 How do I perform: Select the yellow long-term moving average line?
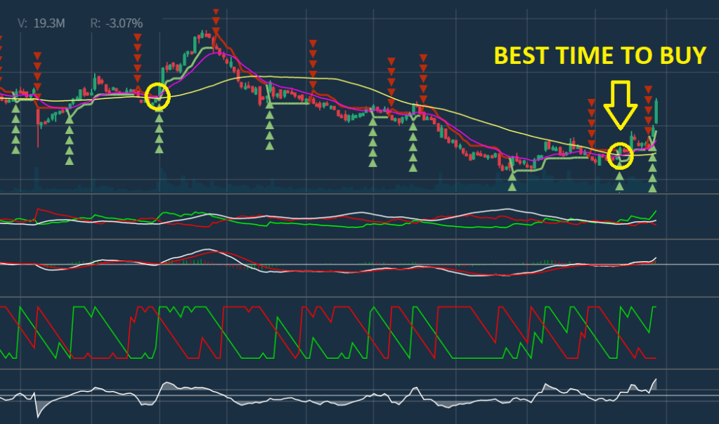click(x=309, y=79)
